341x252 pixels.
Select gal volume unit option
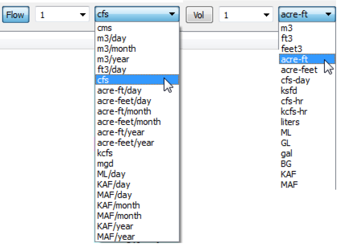tap(287, 153)
